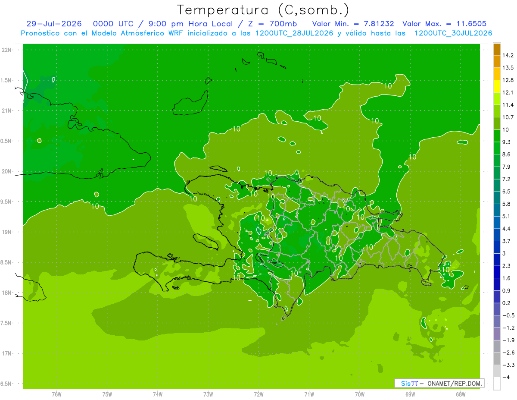The image size is (517, 400).
Task: Click the "68W" longitude axis label
Action: click(461, 394)
